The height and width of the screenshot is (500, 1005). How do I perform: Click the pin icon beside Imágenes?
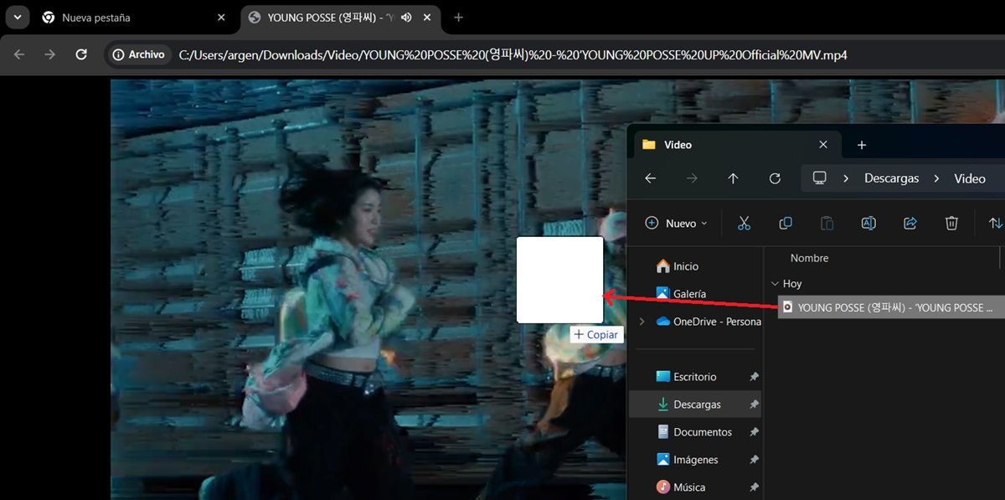coord(754,460)
